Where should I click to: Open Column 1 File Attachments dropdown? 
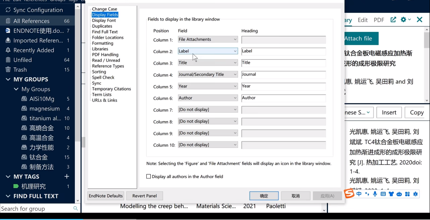pyautogui.click(x=208, y=40)
